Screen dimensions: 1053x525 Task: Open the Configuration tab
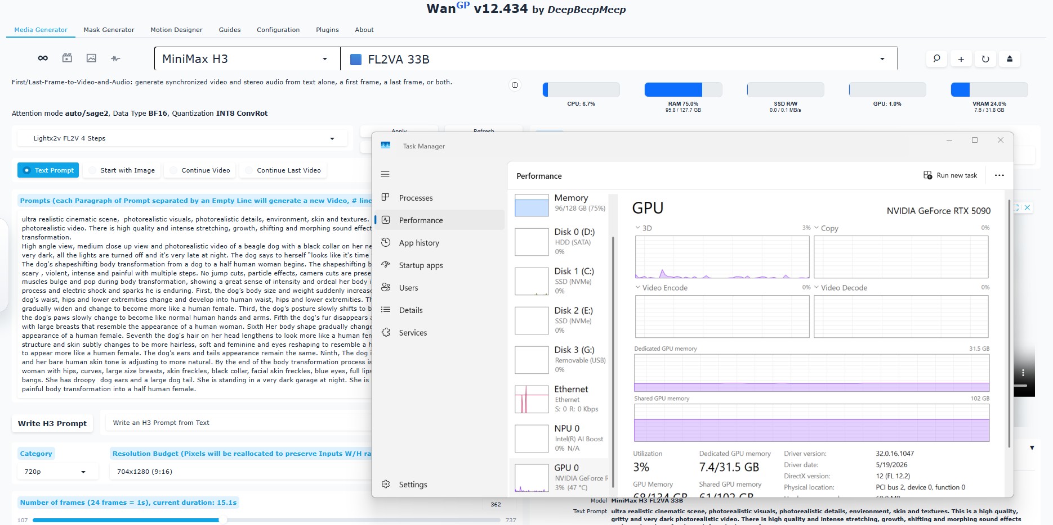278,30
